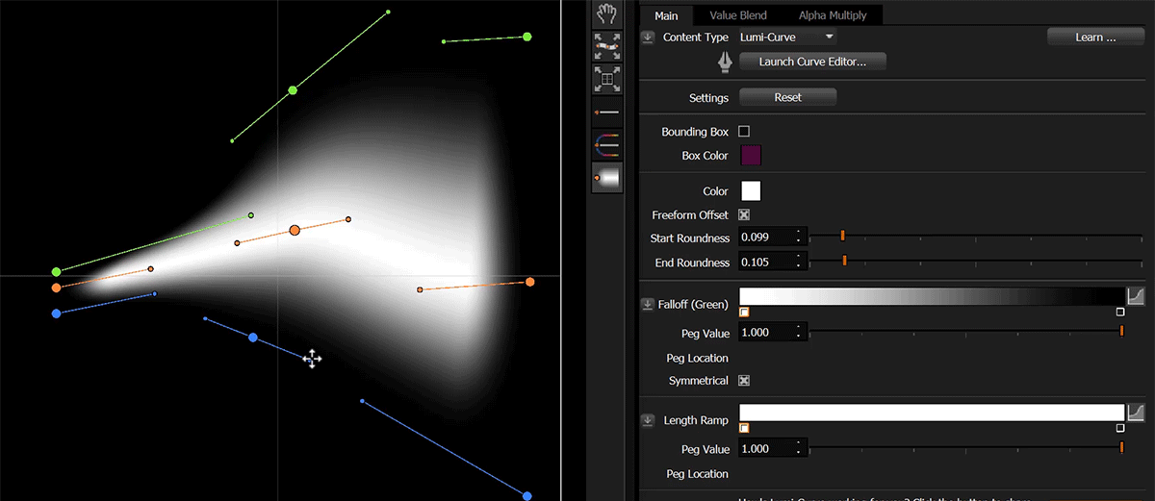Select the multicolor curve mode icon
The height and width of the screenshot is (501, 1155).
tap(606, 145)
